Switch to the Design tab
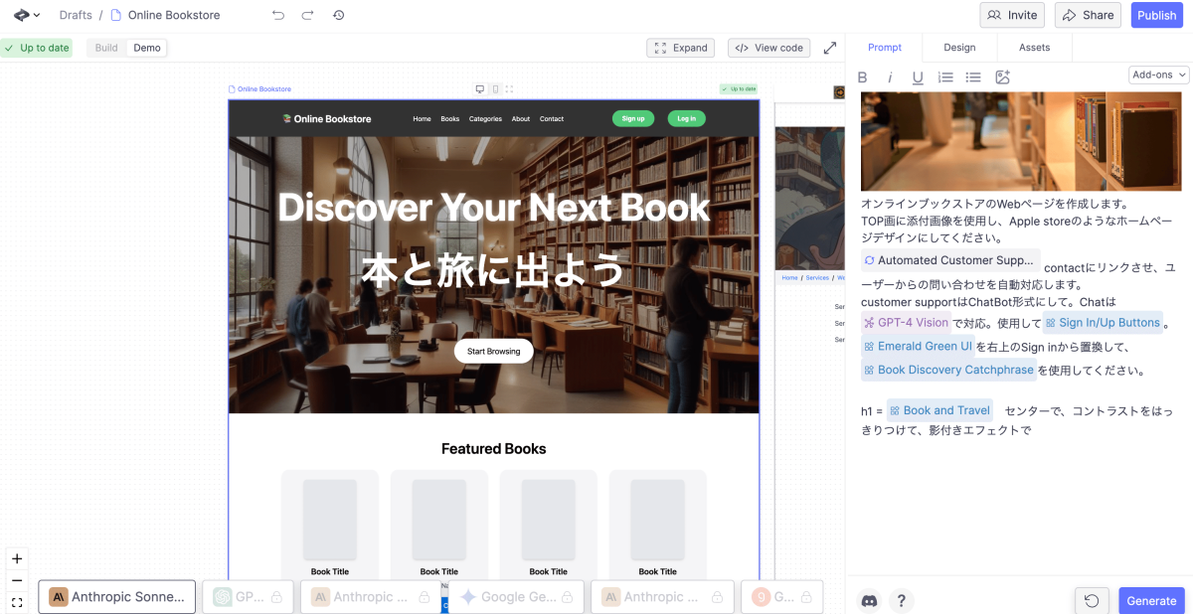The image size is (1193, 614). pos(959,48)
